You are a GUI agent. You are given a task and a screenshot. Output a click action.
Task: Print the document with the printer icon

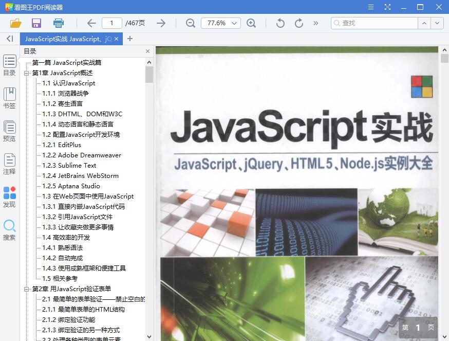59,23
